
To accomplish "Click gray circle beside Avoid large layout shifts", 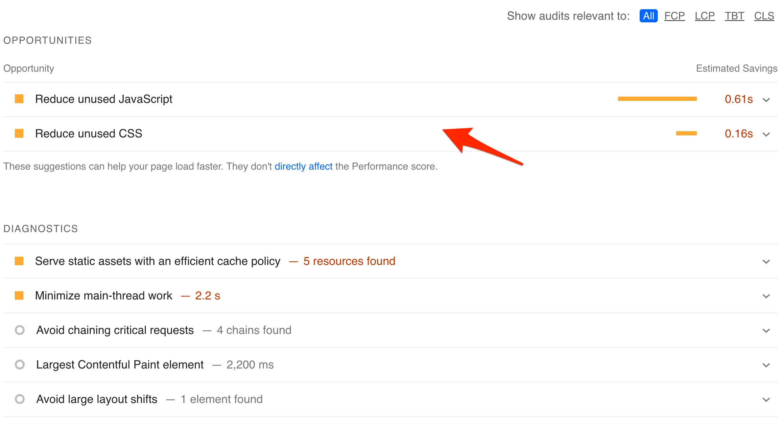I will pos(20,399).
